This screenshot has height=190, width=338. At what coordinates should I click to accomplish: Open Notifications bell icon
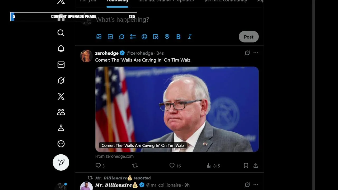click(61, 49)
